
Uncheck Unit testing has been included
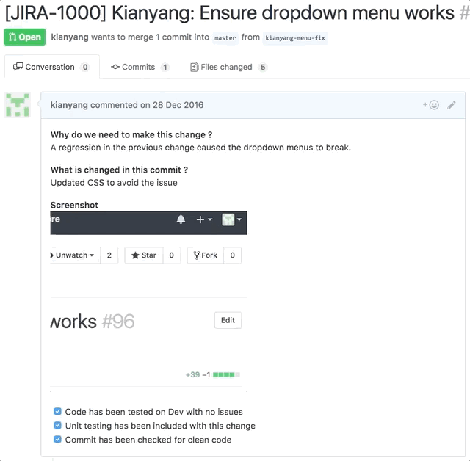[57, 425]
